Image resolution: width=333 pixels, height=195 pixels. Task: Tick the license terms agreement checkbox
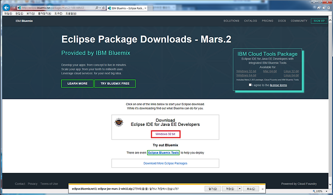click(250, 85)
